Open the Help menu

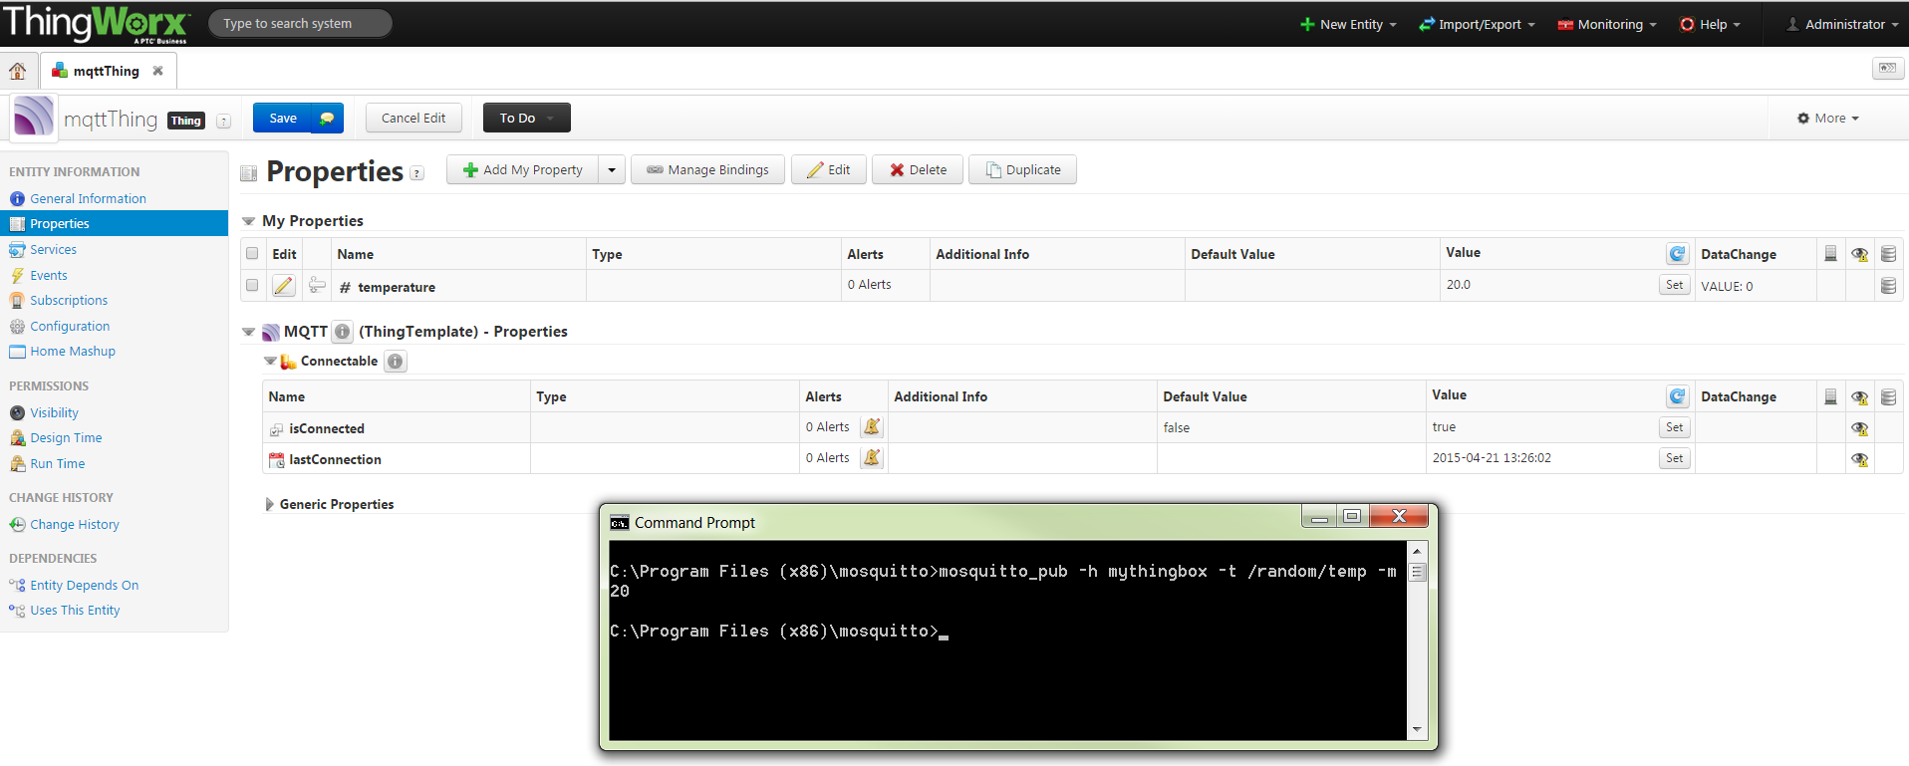click(1710, 24)
